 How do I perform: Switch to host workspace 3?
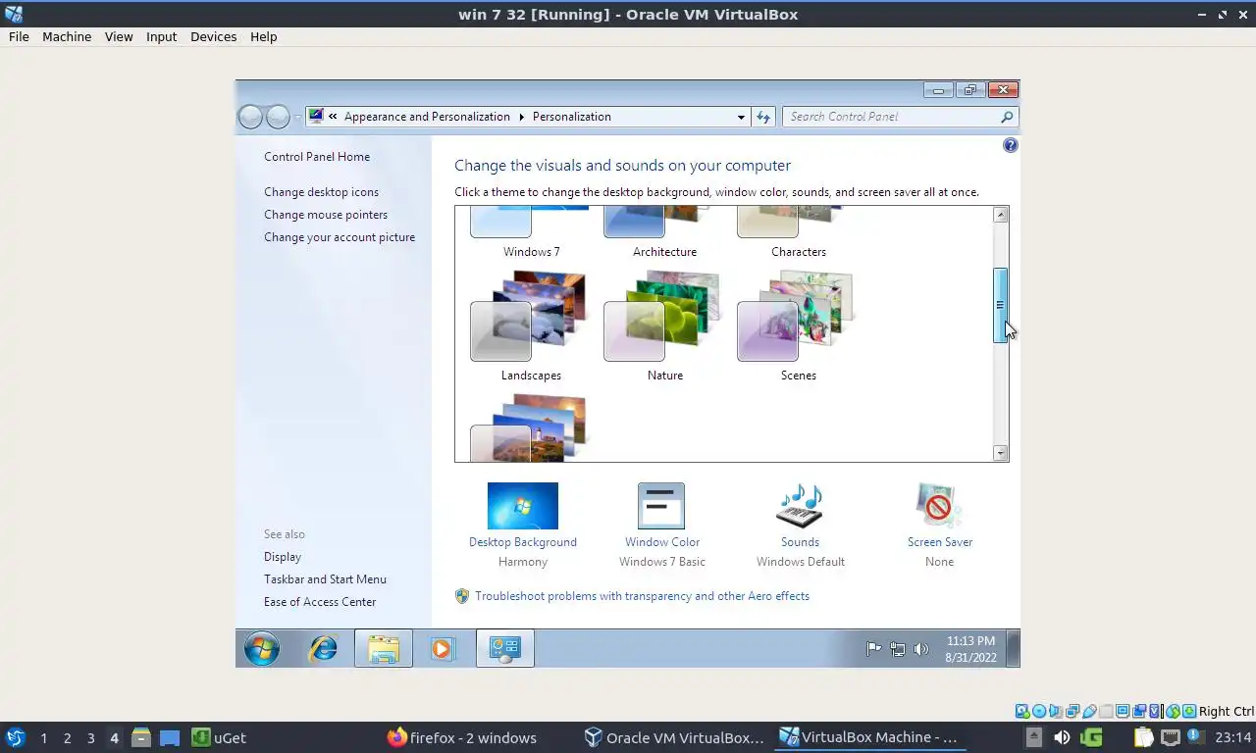click(90, 737)
